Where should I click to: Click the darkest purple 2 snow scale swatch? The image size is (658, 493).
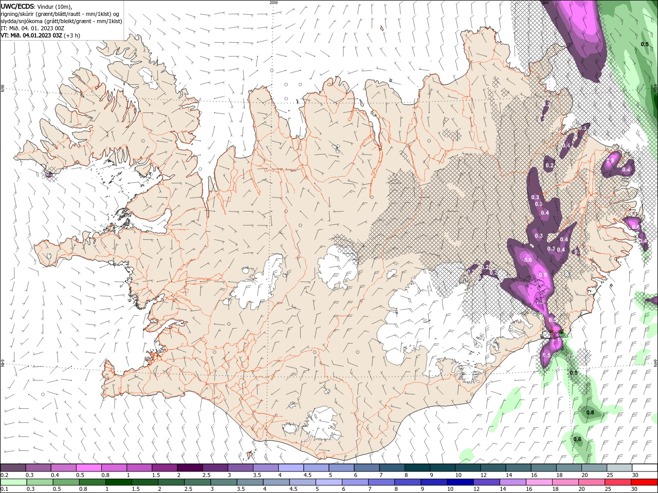pos(190,467)
